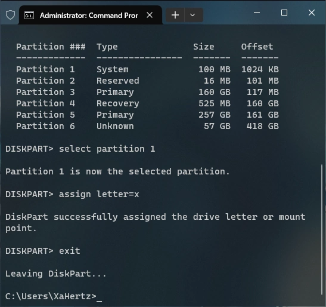The width and height of the screenshot is (326, 307).
Task: Close the Administrator: Command Prompt tab
Action: [150, 15]
